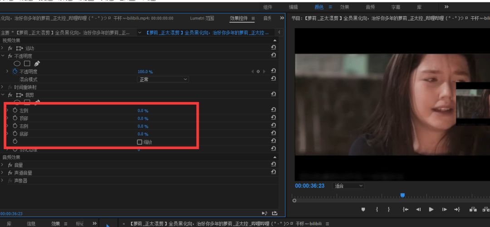Expand the 时间重映射 effect
490x227 pixels.
[3, 87]
